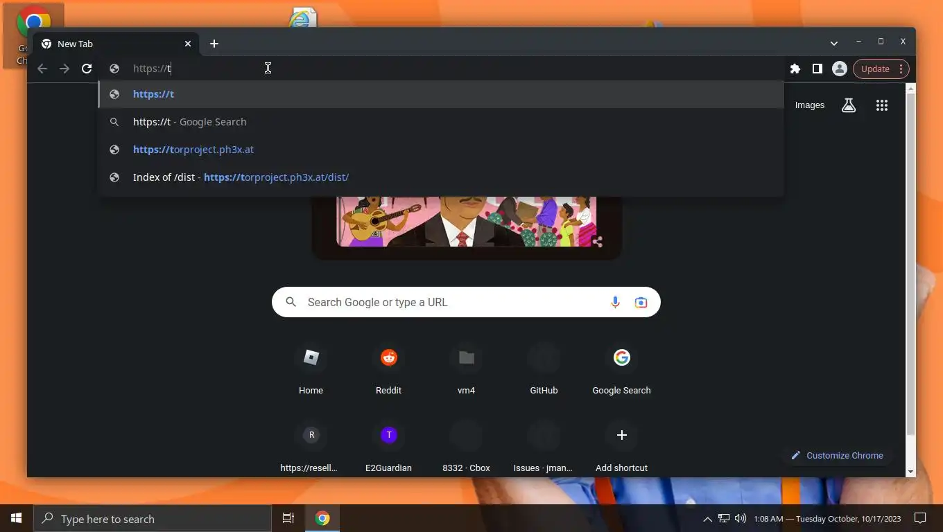Viewport: 943px width, 532px height.
Task: Open the Google Search shortcut
Action: click(x=621, y=370)
